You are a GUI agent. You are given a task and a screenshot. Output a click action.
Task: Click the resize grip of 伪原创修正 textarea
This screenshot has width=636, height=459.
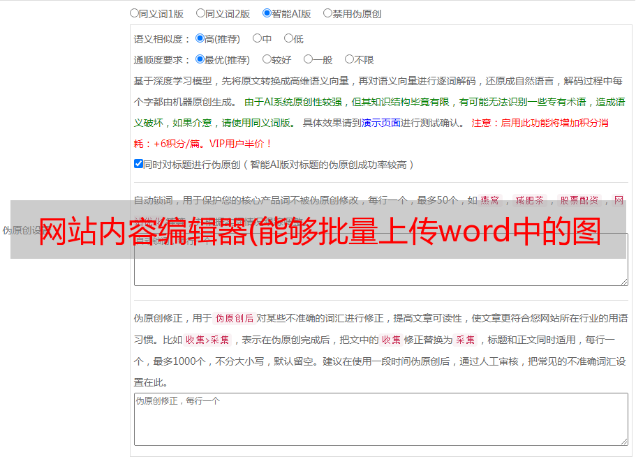tap(624, 442)
